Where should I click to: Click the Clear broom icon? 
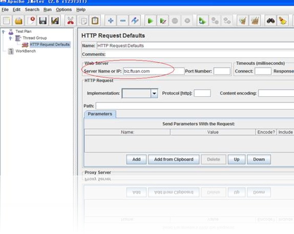243,20
